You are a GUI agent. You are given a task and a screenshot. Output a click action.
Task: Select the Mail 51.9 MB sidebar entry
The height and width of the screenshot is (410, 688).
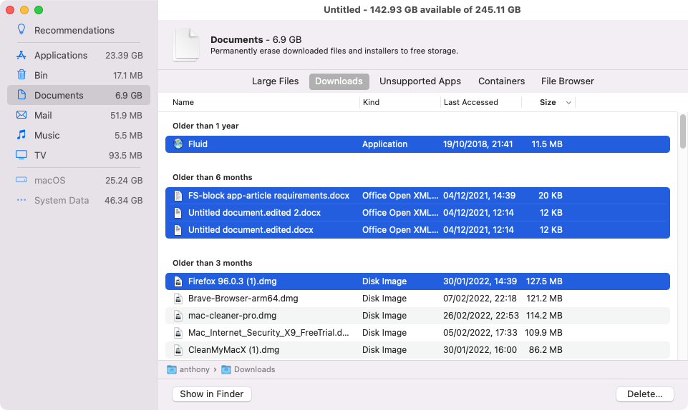coord(79,115)
